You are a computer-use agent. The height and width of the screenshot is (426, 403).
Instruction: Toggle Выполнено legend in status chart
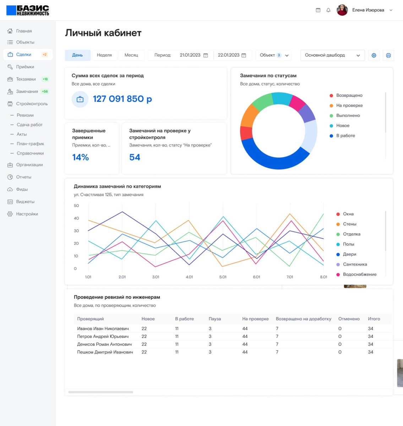click(345, 116)
